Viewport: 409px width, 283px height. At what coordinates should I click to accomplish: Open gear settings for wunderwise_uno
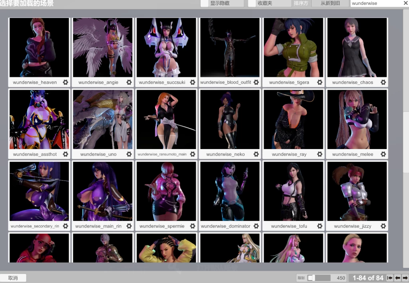[x=129, y=154]
